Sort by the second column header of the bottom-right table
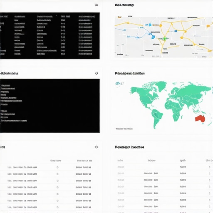Image resolution: width=213 pixels, height=213 pixels. click(151, 161)
